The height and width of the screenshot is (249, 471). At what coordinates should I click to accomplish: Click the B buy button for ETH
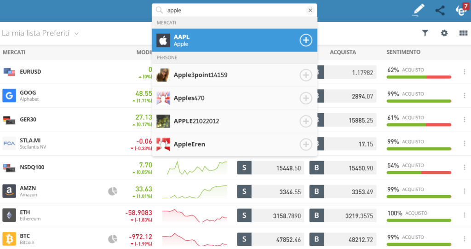(x=316, y=215)
